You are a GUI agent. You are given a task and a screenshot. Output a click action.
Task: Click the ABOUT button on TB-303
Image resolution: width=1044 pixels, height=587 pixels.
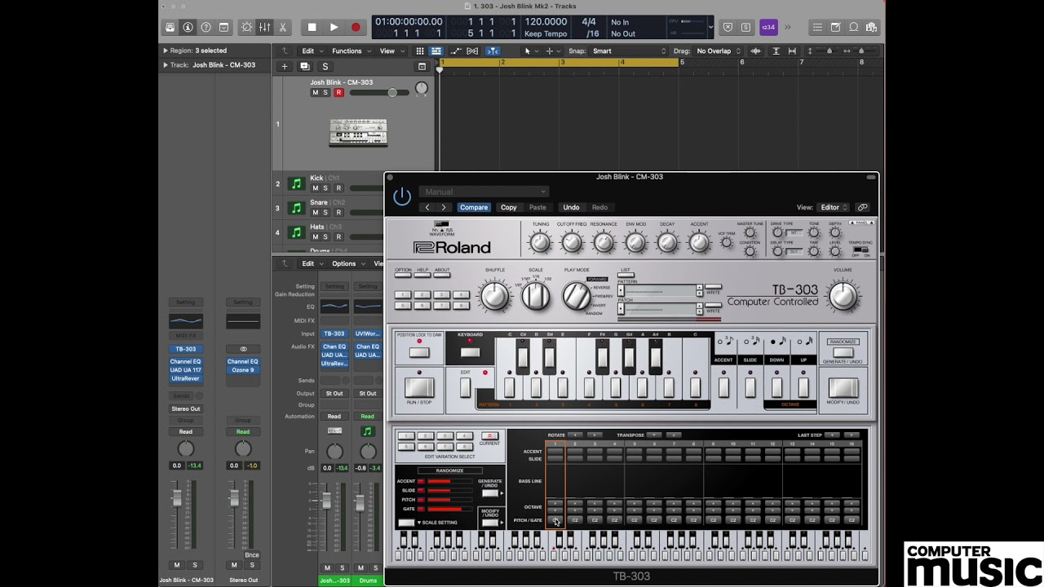click(441, 276)
